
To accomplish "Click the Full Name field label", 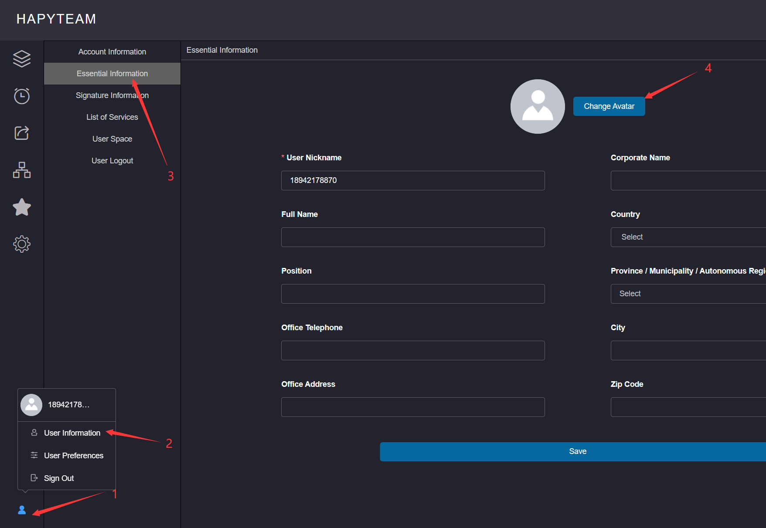I will click(300, 214).
